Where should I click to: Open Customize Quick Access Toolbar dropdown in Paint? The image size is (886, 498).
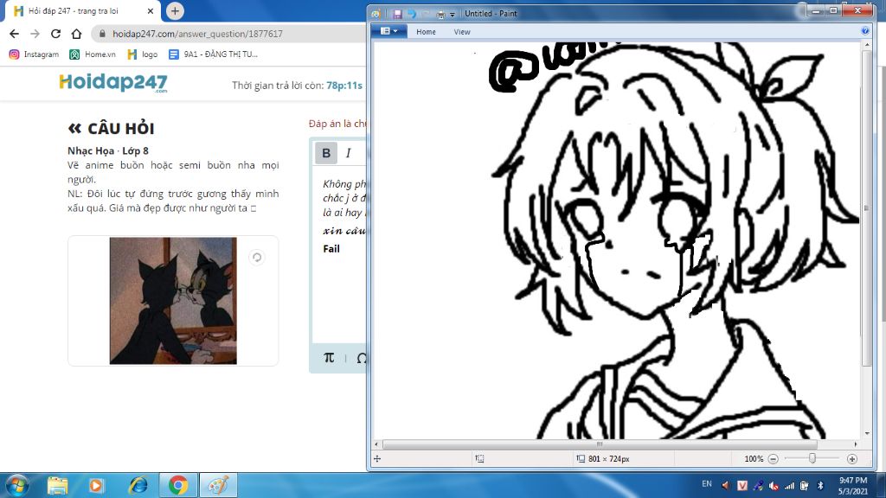pyautogui.click(x=453, y=15)
